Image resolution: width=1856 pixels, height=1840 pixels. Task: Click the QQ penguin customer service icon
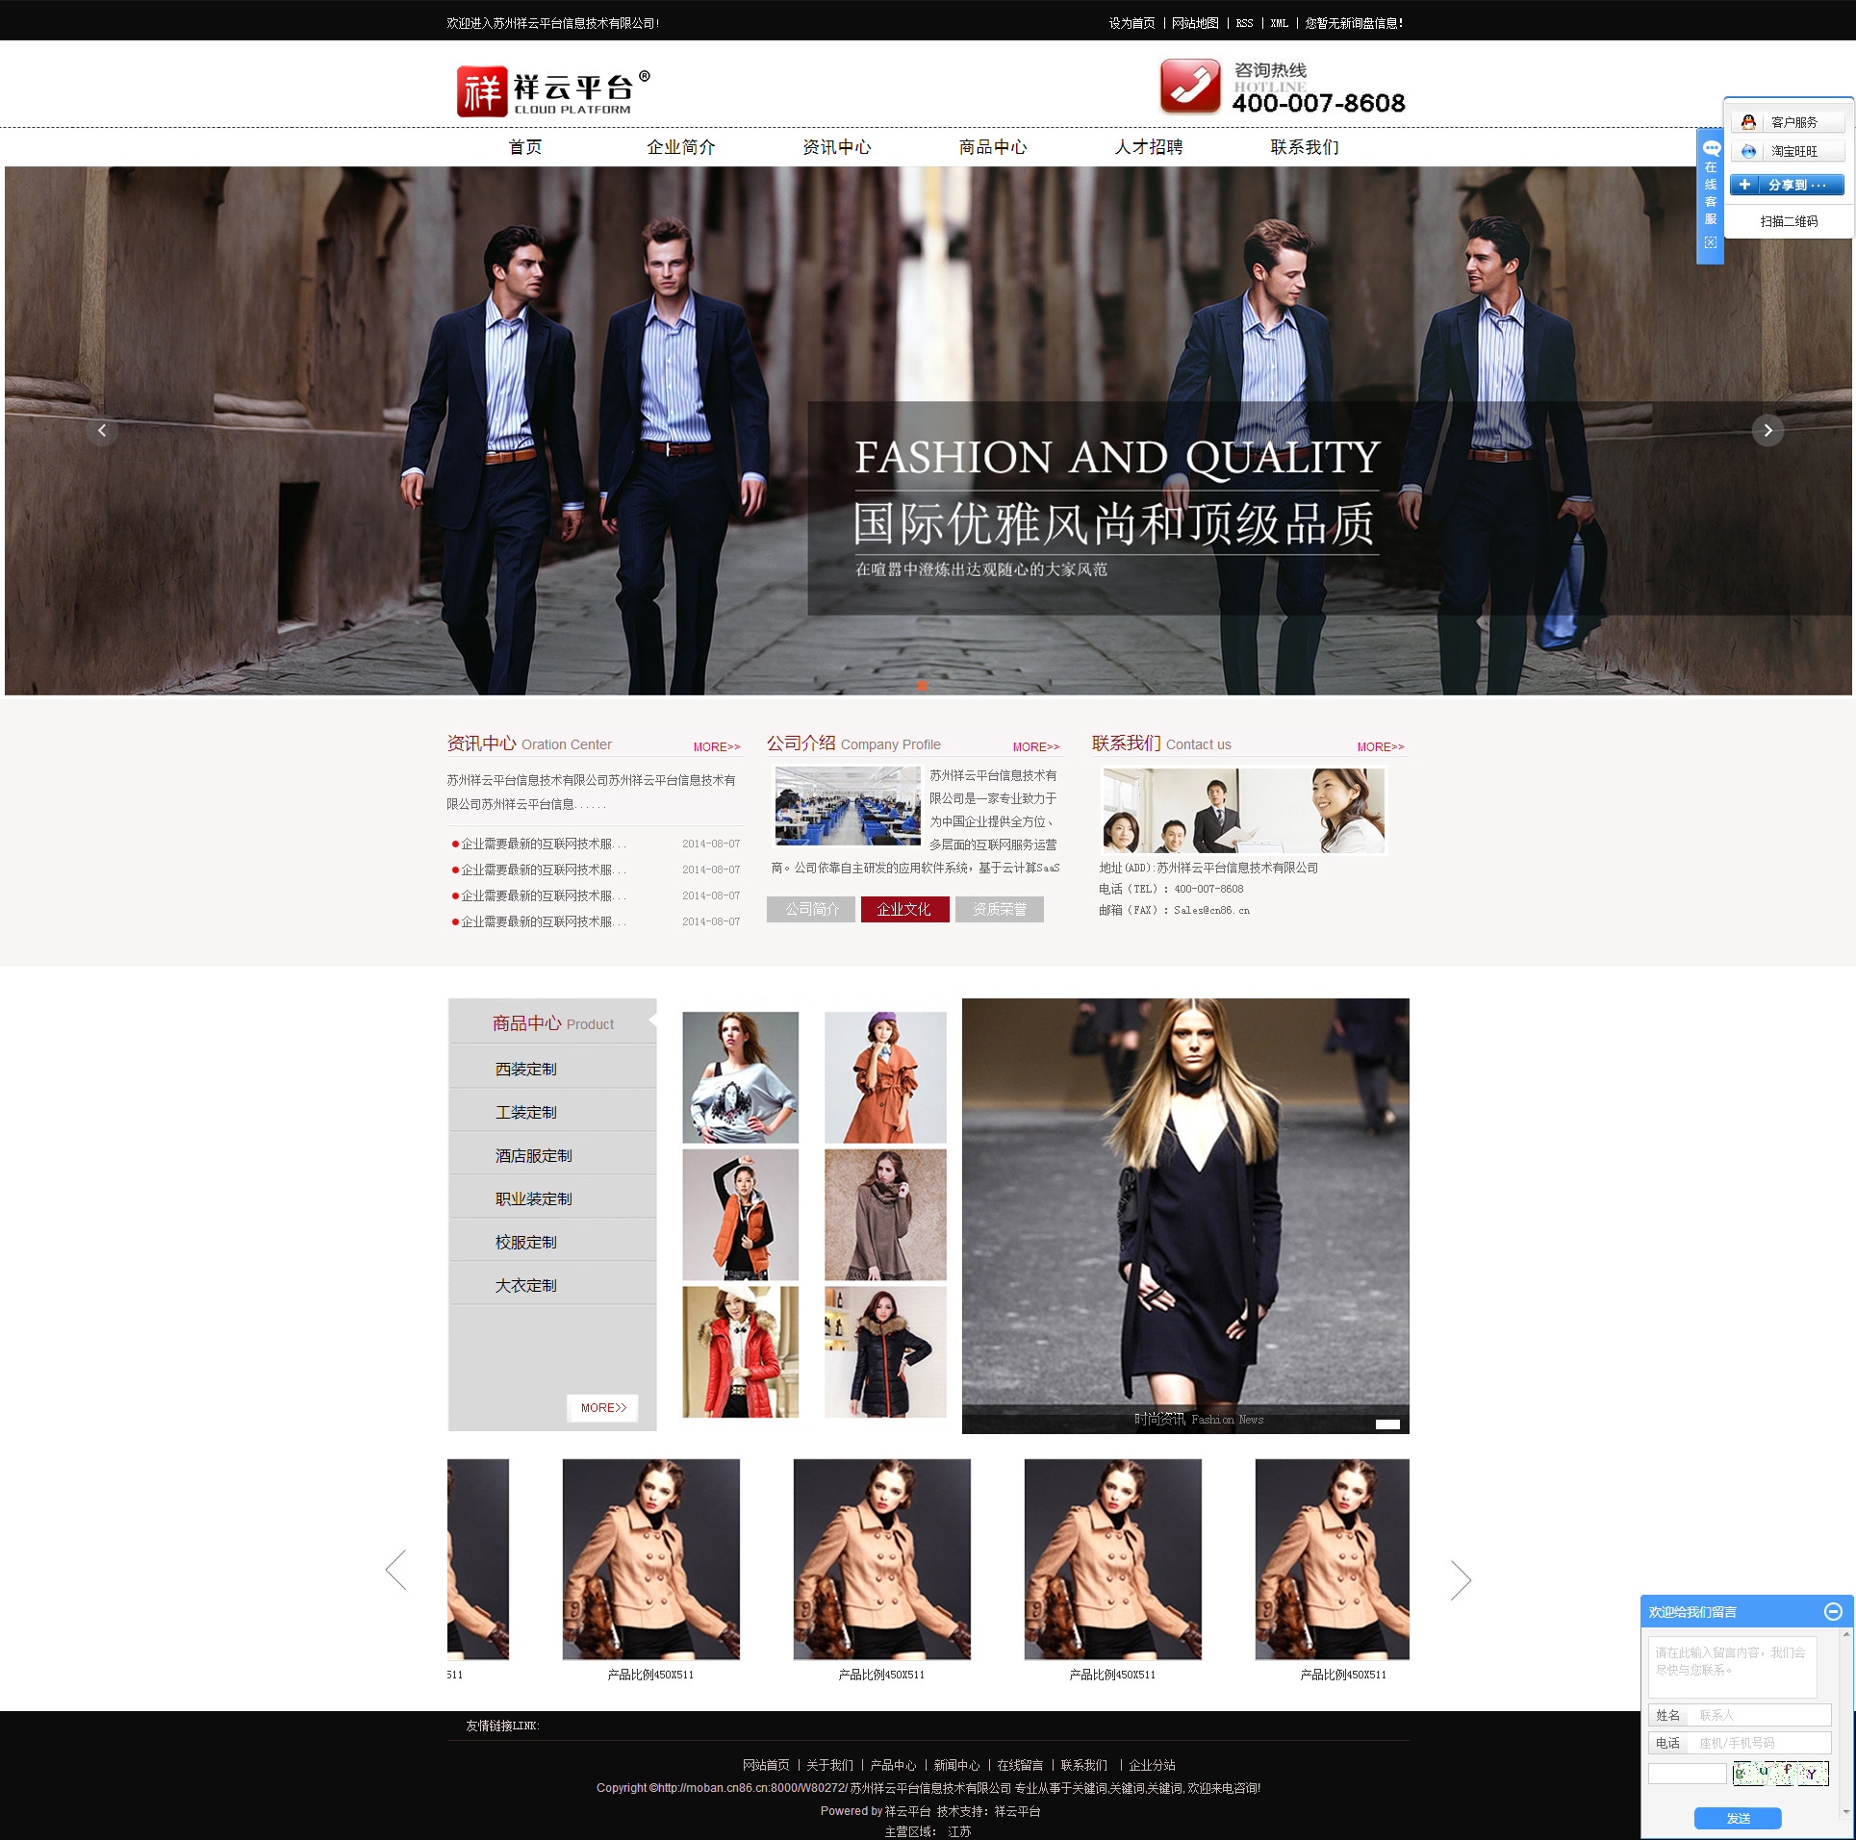coord(1748,122)
